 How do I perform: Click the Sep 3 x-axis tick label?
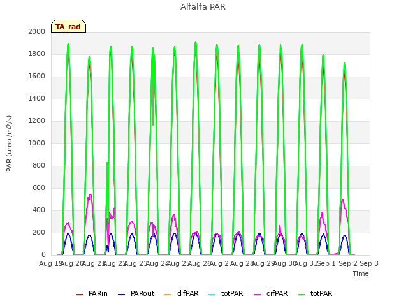(x=369, y=263)
